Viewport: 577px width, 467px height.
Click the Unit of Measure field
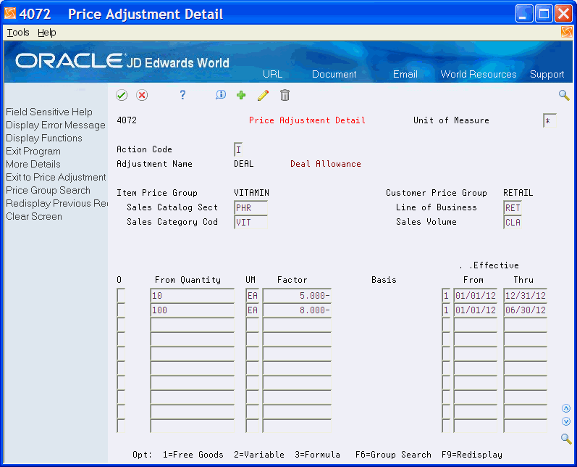[x=549, y=120]
